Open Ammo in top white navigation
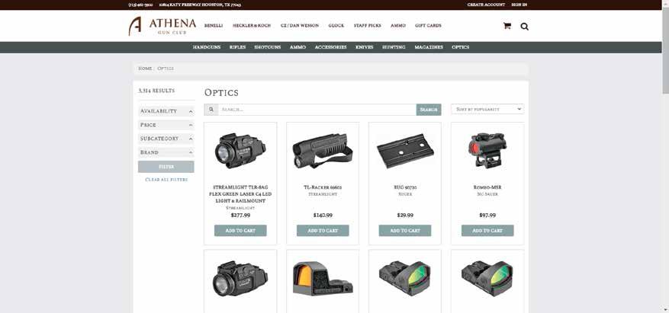This screenshot has width=669, height=313. point(398,26)
